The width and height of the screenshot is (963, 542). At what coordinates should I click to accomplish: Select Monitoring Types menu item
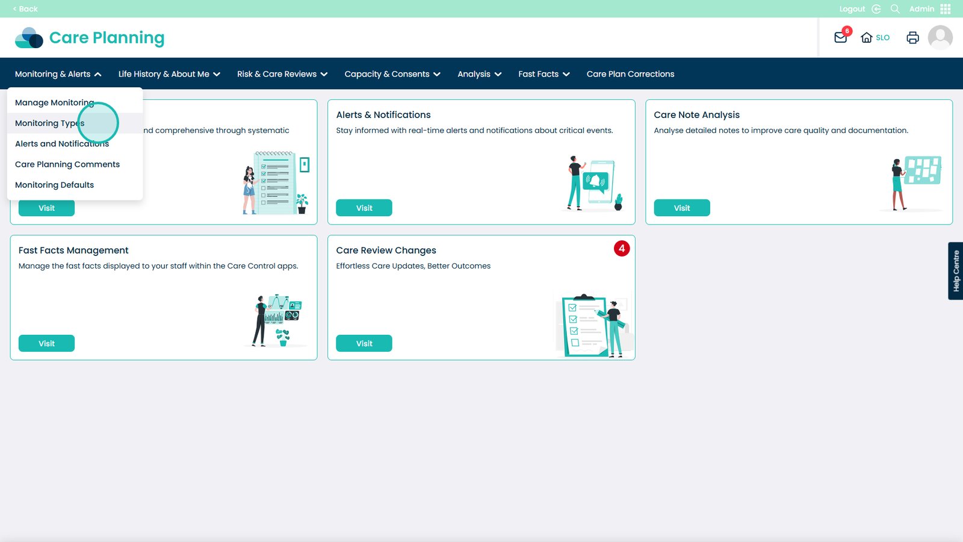tap(50, 123)
